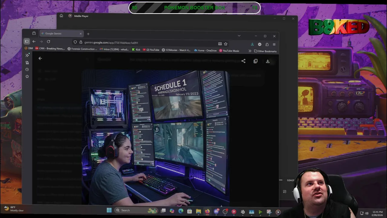Viewport: 387px width, 218px height.
Task: Open a new browser tab
Action: click(x=88, y=34)
